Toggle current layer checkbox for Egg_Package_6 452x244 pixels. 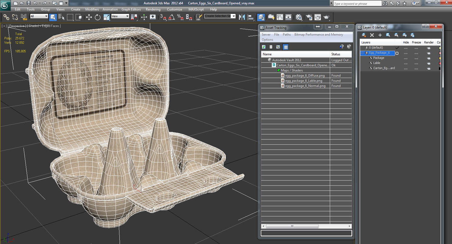397,53
